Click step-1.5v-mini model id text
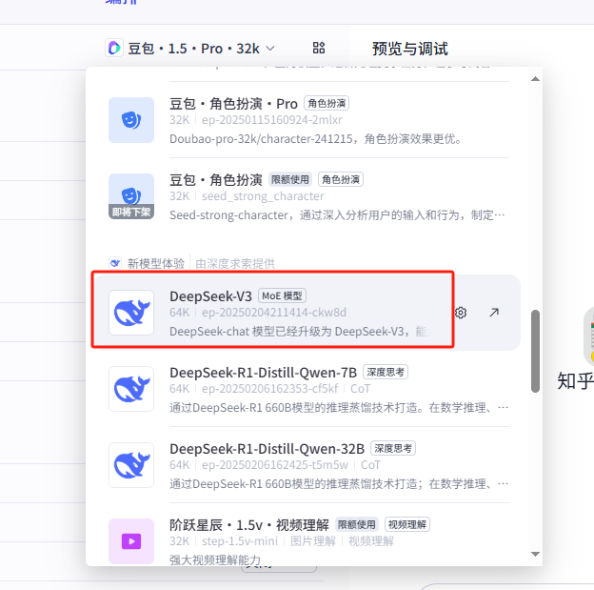Image resolution: width=594 pixels, height=590 pixels. coord(240,541)
